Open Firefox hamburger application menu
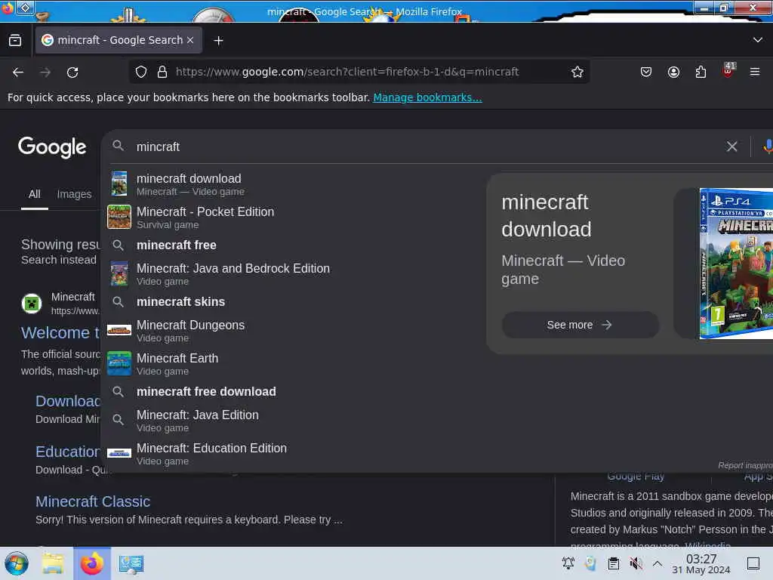The width and height of the screenshot is (773, 580). [x=755, y=72]
